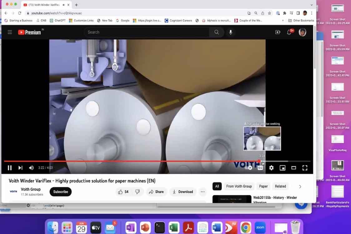Toggle autoplay switch in player
Viewport: 351px width, 234px height.
[249, 168]
